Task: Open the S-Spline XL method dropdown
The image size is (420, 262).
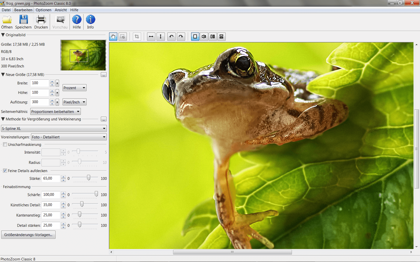Action: point(54,128)
